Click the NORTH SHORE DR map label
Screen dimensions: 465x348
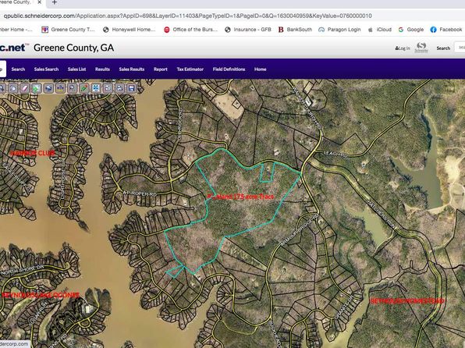(23, 270)
